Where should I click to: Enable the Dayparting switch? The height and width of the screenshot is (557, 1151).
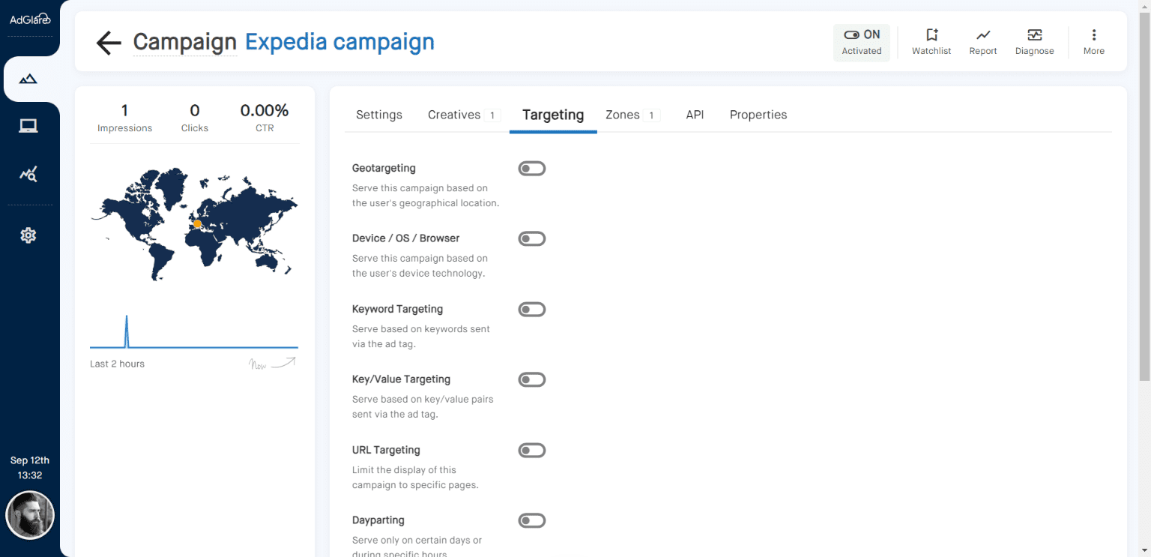coord(532,520)
